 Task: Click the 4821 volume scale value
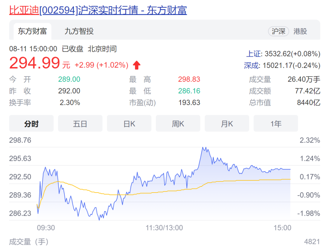click(312, 242)
